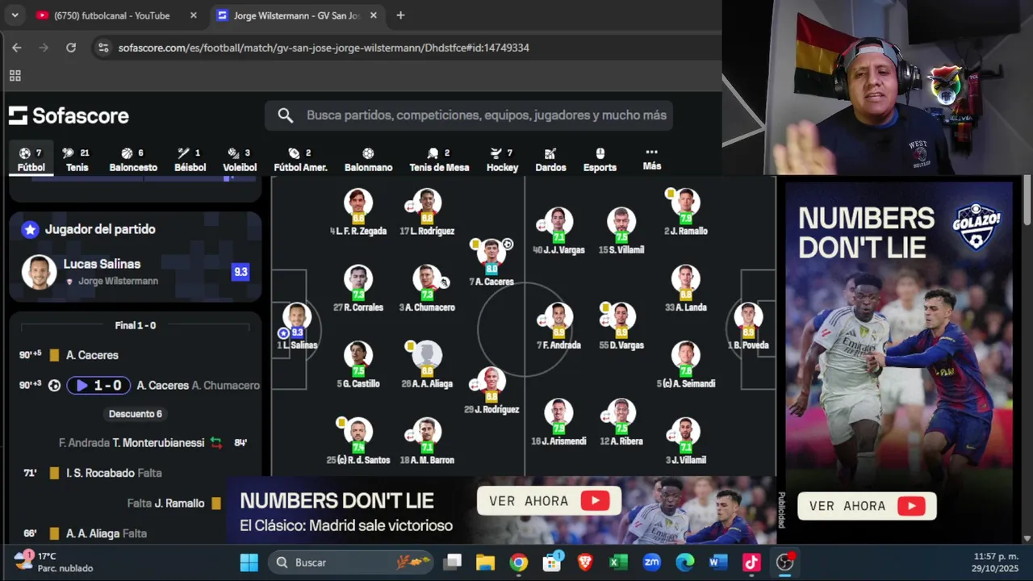The image size is (1033, 581).
Task: Select player A. Ribera on lineup
Action: pos(621,422)
